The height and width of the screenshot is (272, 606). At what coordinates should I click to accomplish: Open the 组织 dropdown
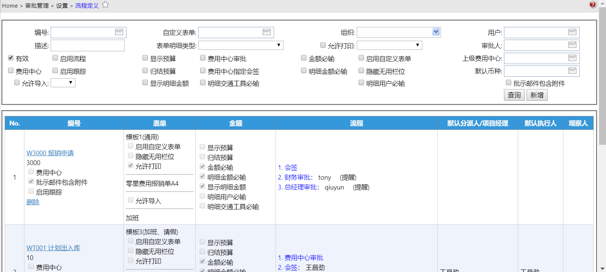click(399, 32)
